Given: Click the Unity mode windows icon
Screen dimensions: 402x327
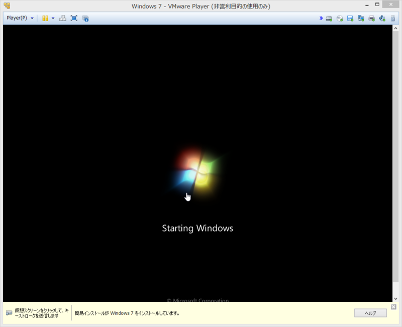Looking at the screenshot, I should tap(85, 18).
